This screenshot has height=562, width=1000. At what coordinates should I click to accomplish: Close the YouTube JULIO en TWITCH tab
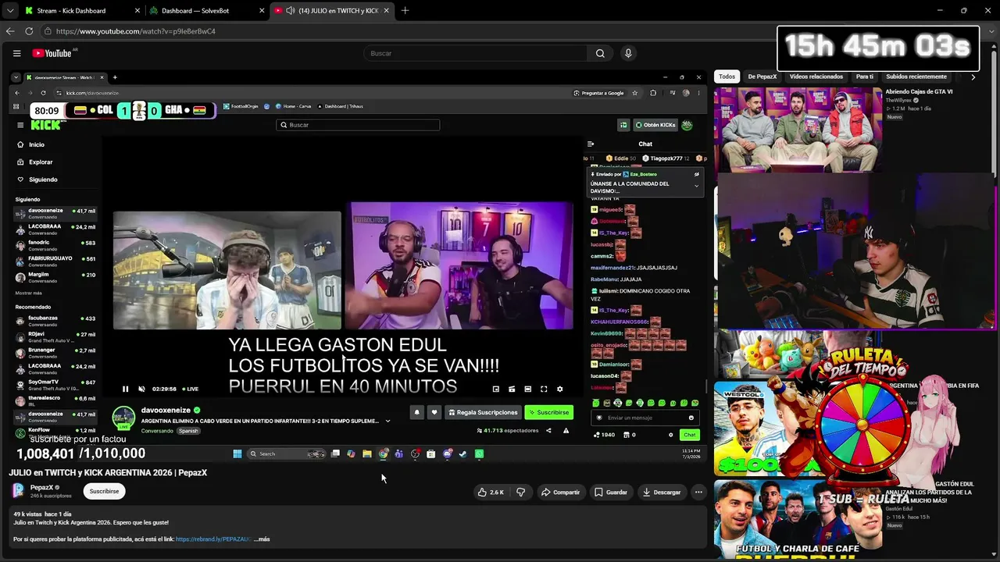click(x=386, y=11)
